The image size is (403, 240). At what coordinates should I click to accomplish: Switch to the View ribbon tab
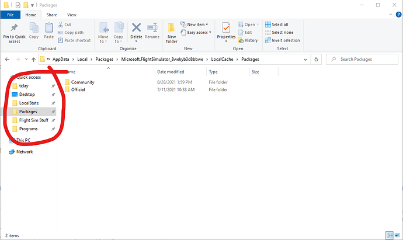coord(72,14)
